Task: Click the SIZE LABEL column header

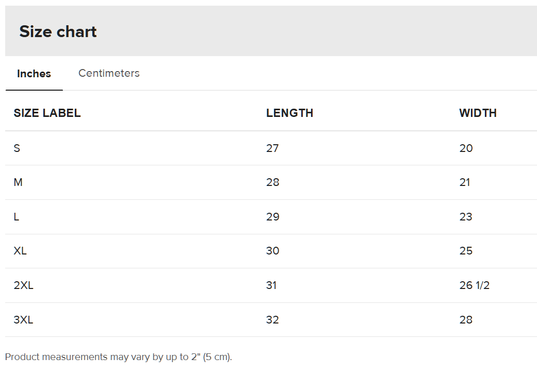Action: click(47, 113)
